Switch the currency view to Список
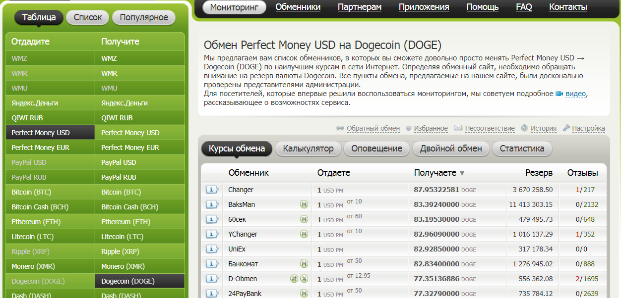 88,18
